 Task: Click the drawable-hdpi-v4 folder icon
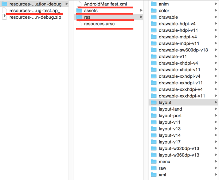[154, 24]
